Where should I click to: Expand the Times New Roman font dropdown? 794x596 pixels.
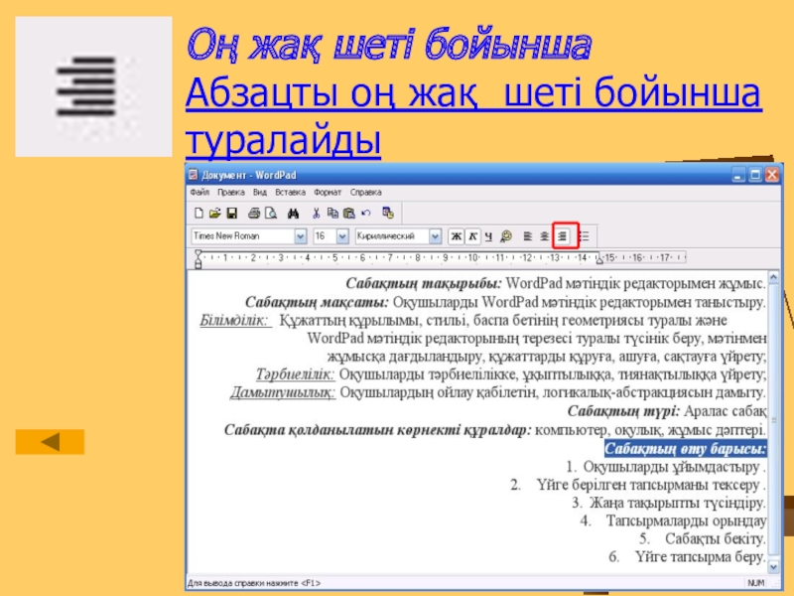click(301, 236)
